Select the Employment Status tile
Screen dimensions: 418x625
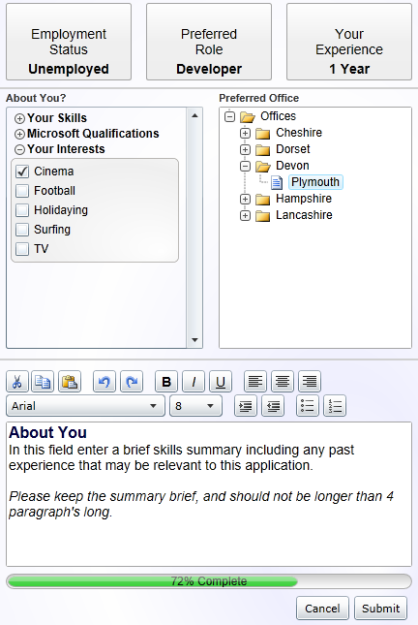69,42
